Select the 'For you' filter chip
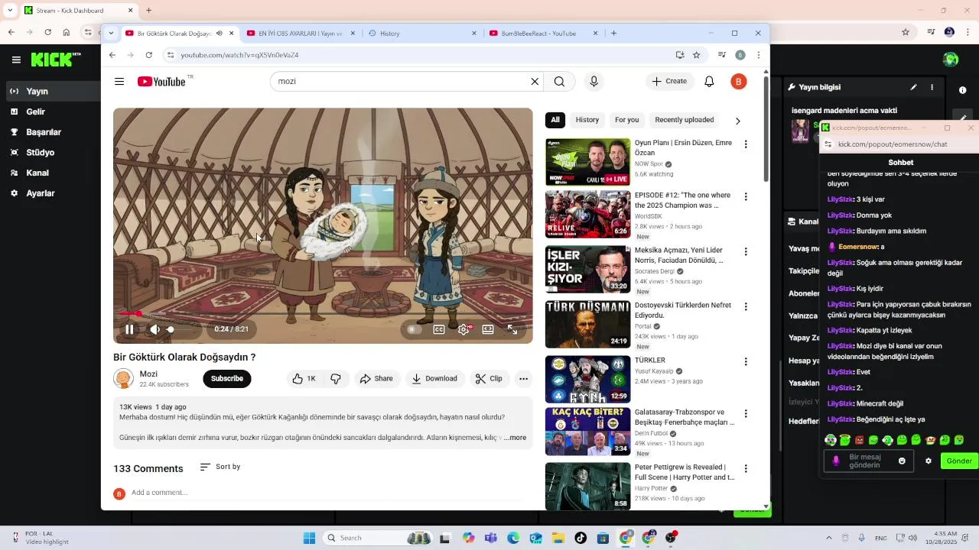The width and height of the screenshot is (979, 550). click(626, 120)
